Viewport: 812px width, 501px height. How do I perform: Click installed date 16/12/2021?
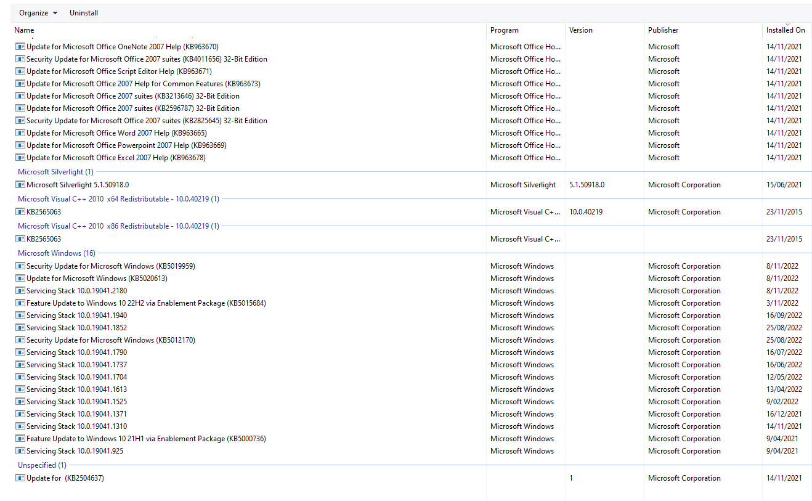[784, 414]
